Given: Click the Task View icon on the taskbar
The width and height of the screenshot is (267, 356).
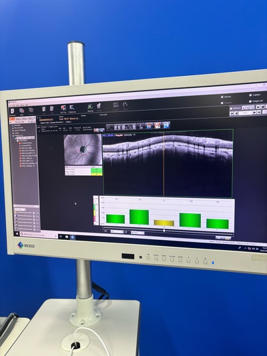Looking at the screenshot, I should point(61,237).
